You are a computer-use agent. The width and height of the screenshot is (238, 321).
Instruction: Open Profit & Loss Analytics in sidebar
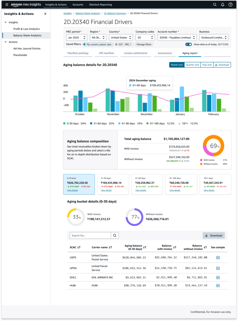[x=27, y=29]
